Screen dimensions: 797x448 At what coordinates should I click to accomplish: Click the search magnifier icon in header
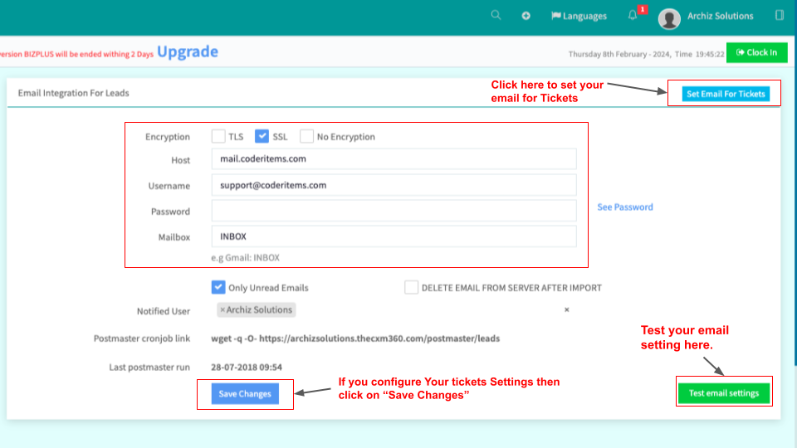[x=496, y=16]
